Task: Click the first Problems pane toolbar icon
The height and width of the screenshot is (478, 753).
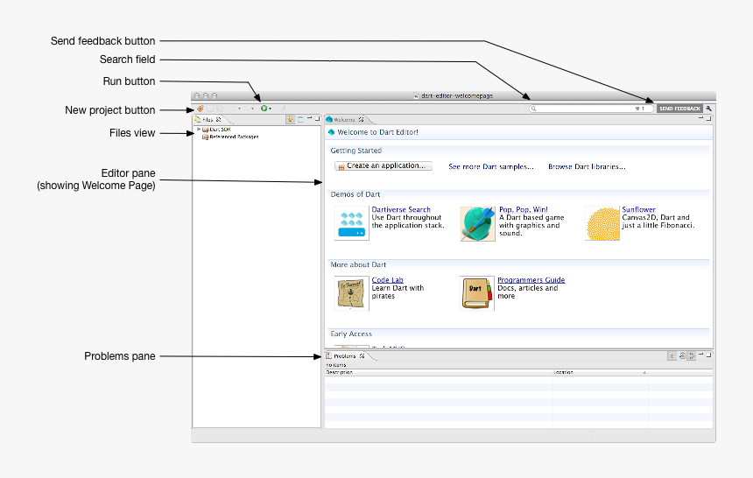Action: coord(672,356)
